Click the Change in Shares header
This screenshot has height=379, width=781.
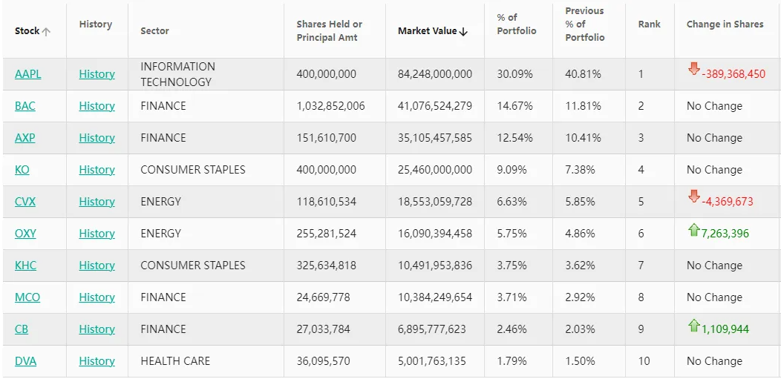pyautogui.click(x=725, y=24)
